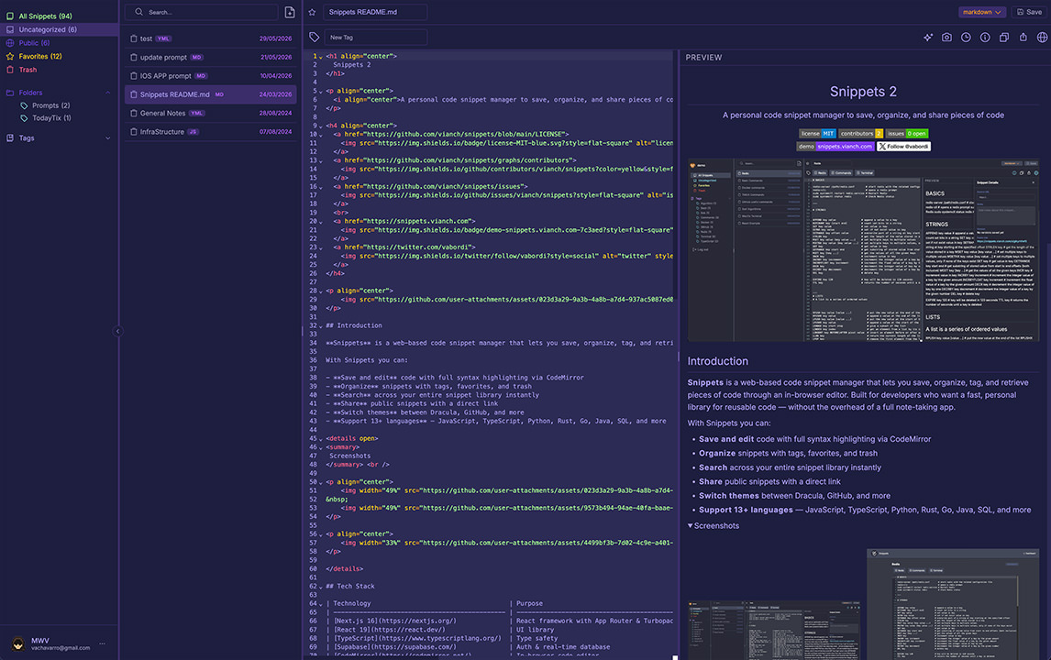Screen dimensions: 1051x660
Task: Click the large app screenshot in preview
Action: pyautogui.click(x=863, y=250)
